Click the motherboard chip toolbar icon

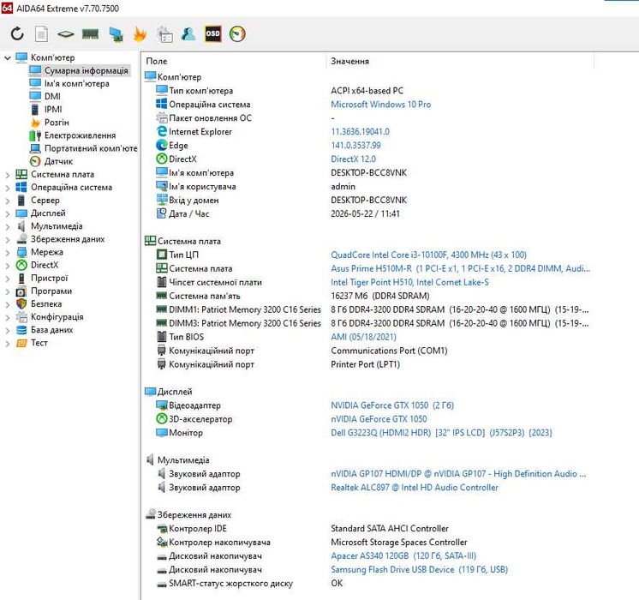click(66, 34)
